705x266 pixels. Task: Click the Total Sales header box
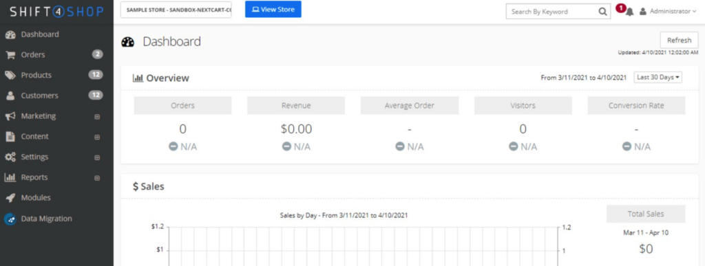pyautogui.click(x=646, y=214)
